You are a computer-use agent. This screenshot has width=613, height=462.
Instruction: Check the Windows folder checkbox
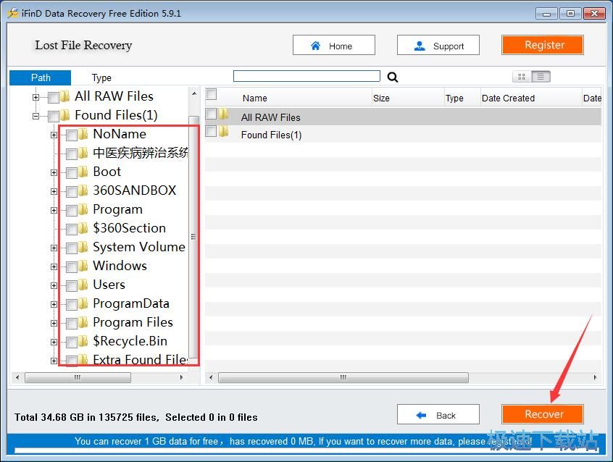tap(70, 266)
